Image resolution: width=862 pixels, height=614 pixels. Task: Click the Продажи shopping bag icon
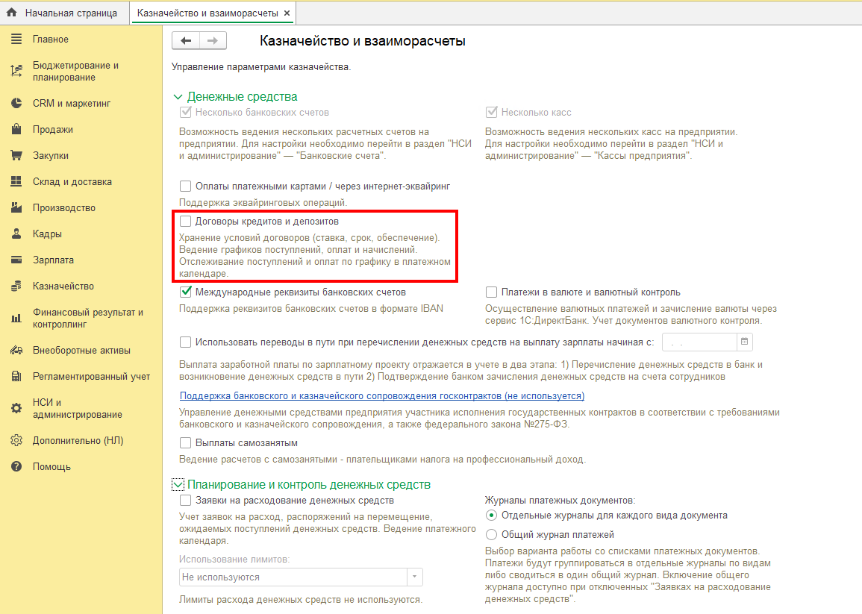click(16, 129)
